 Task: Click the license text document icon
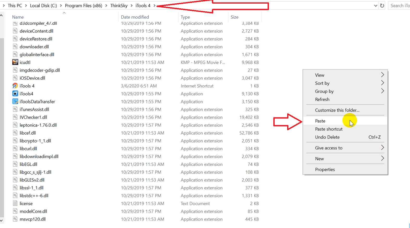click(x=15, y=203)
